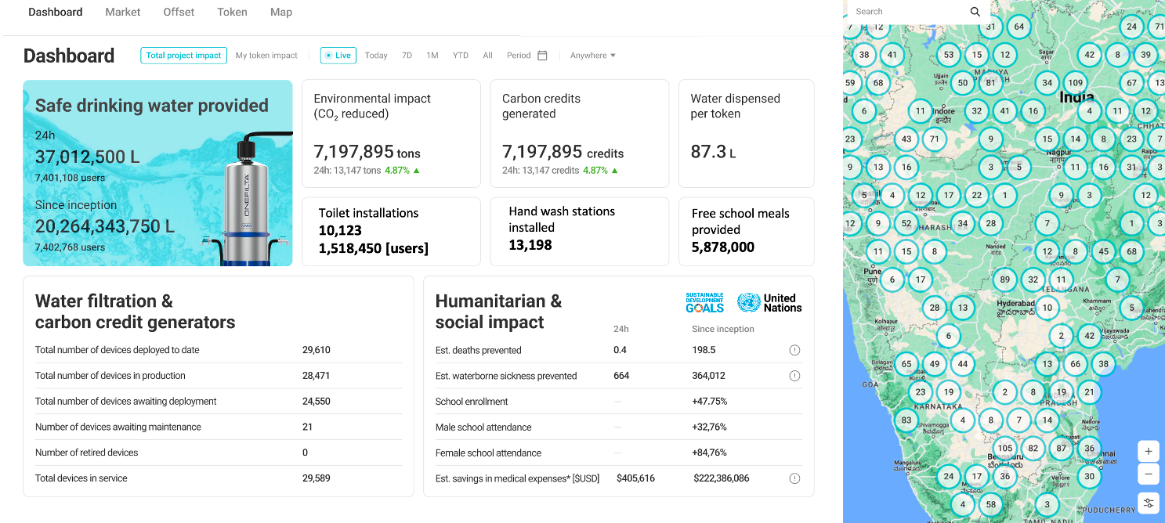Open the Market tab
Screen dimensions: 1165x523
(x=123, y=12)
